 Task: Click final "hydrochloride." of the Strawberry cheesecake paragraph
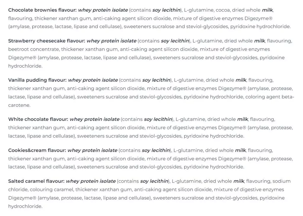(x=25, y=66)
